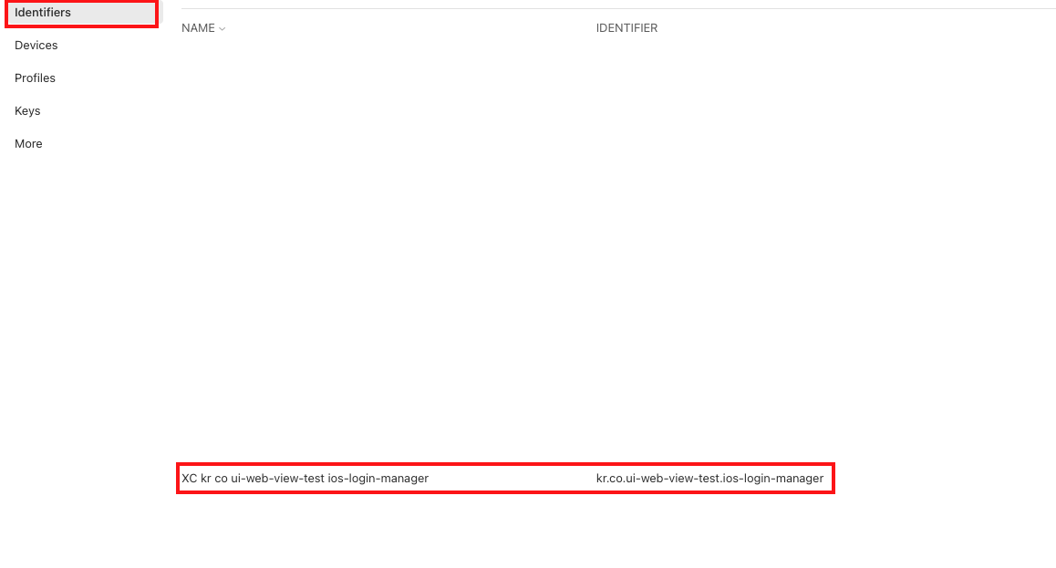Click the sort chevron beside NAME
Screen dimensions: 1056x568
pos(223,29)
